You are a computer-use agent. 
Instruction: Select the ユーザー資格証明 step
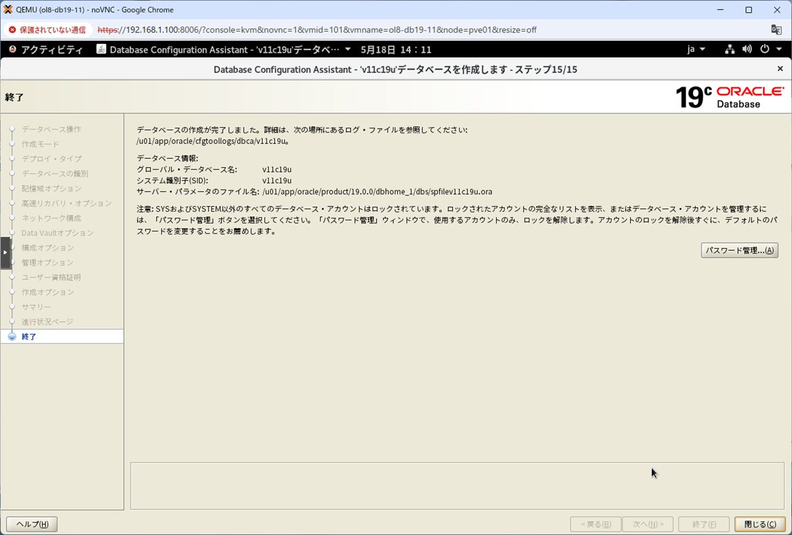tap(51, 277)
